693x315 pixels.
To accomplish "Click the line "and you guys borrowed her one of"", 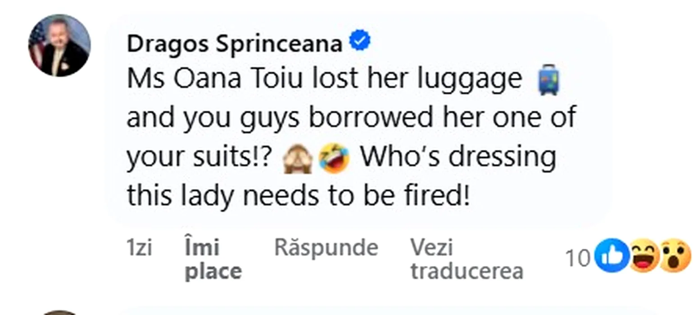I will pos(351,118).
